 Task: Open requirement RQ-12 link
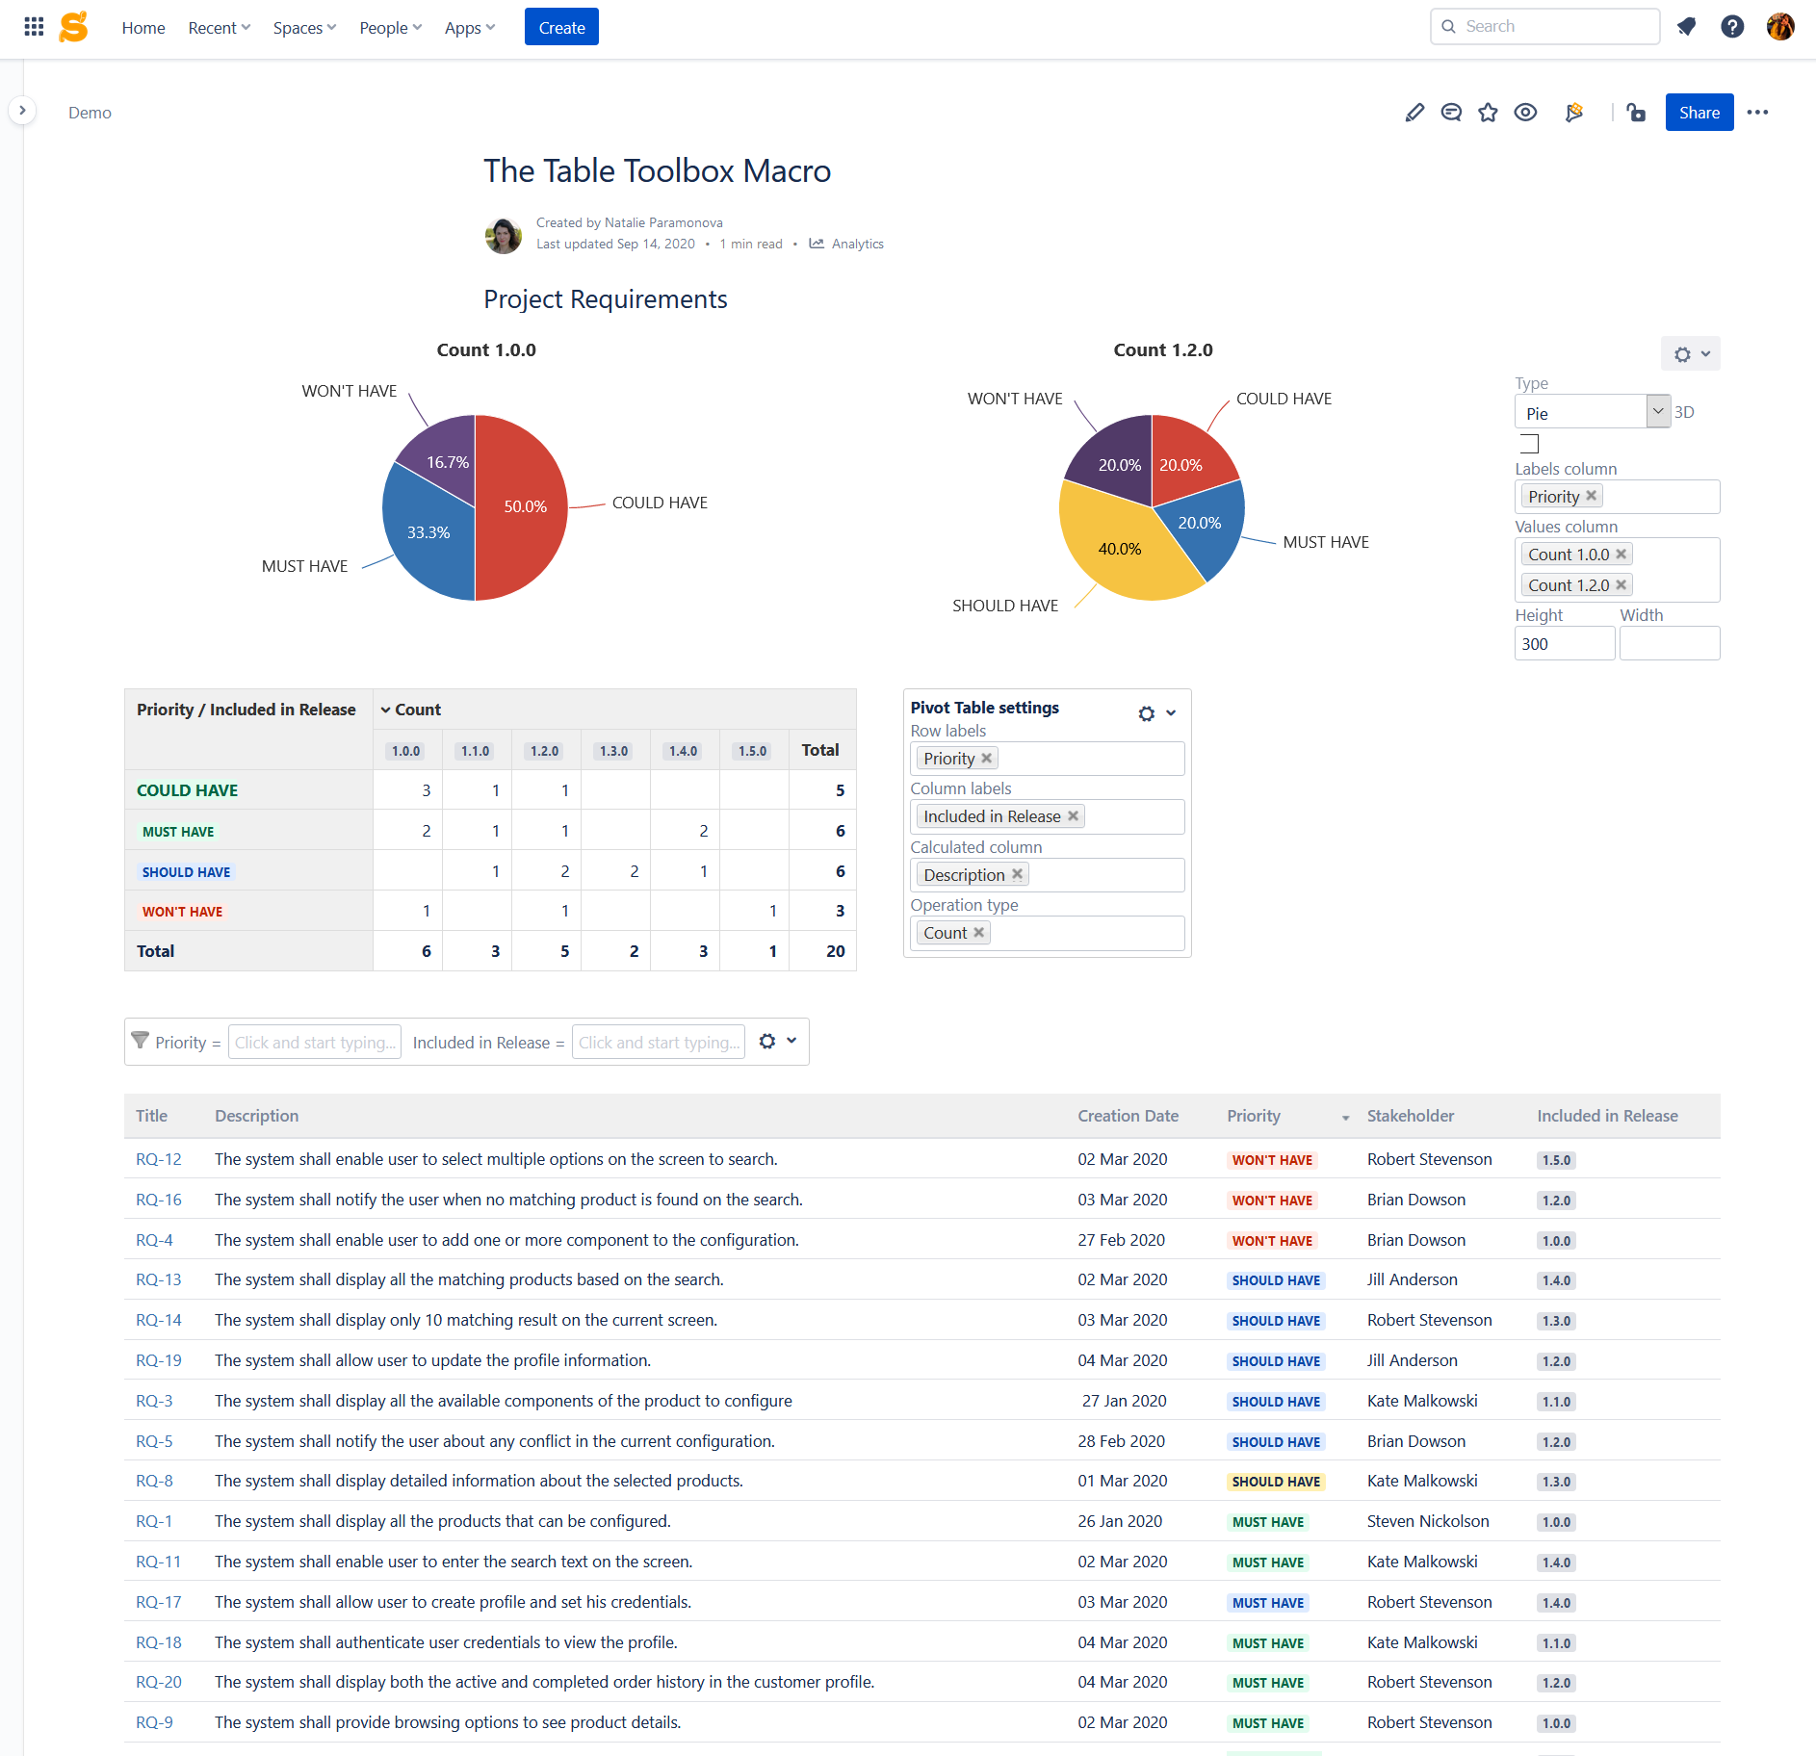coord(158,1159)
